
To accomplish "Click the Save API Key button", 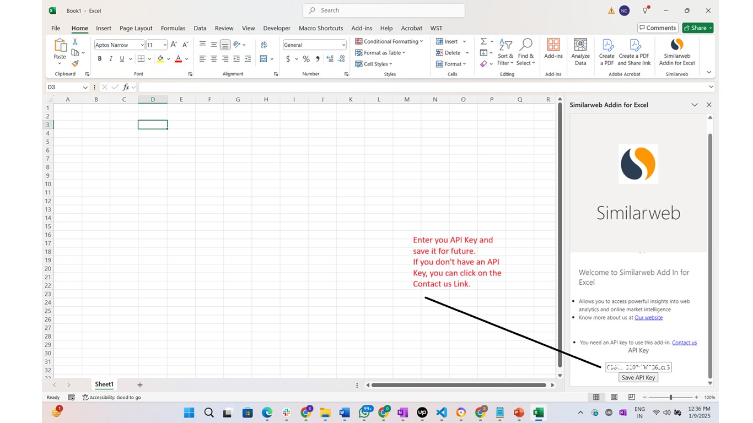I will [x=638, y=377].
